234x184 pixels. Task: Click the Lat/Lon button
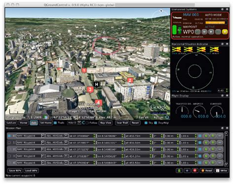(11, 123)
